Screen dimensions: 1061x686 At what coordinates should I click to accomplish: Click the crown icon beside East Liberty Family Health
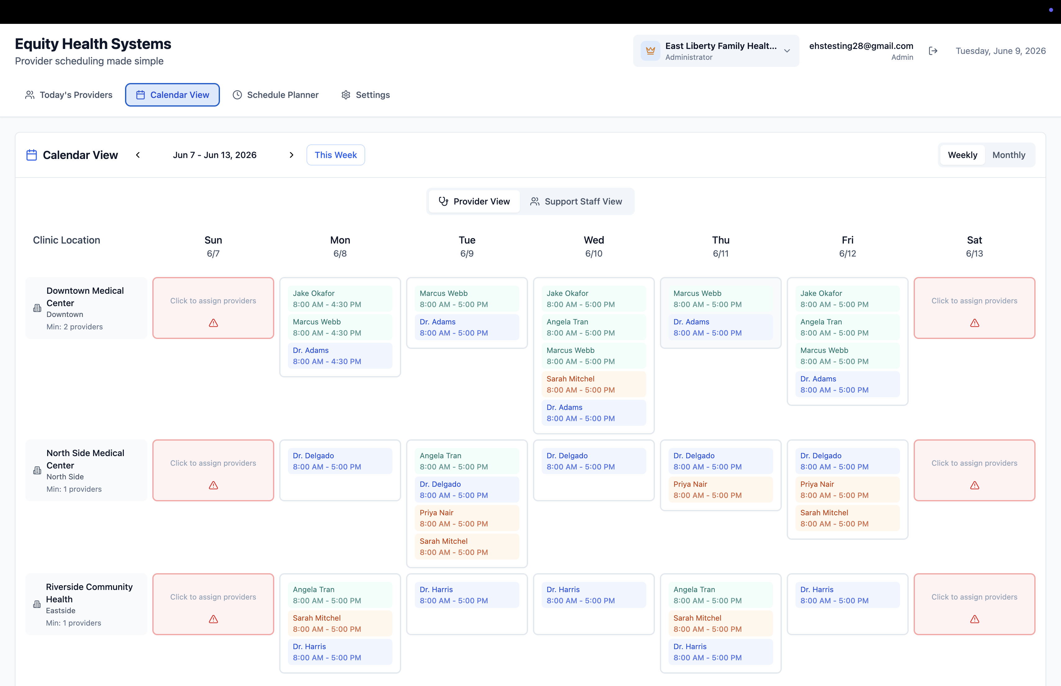tap(650, 51)
